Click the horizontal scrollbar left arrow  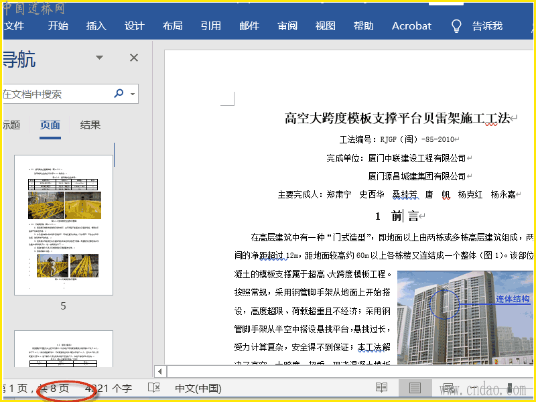pos(159,371)
